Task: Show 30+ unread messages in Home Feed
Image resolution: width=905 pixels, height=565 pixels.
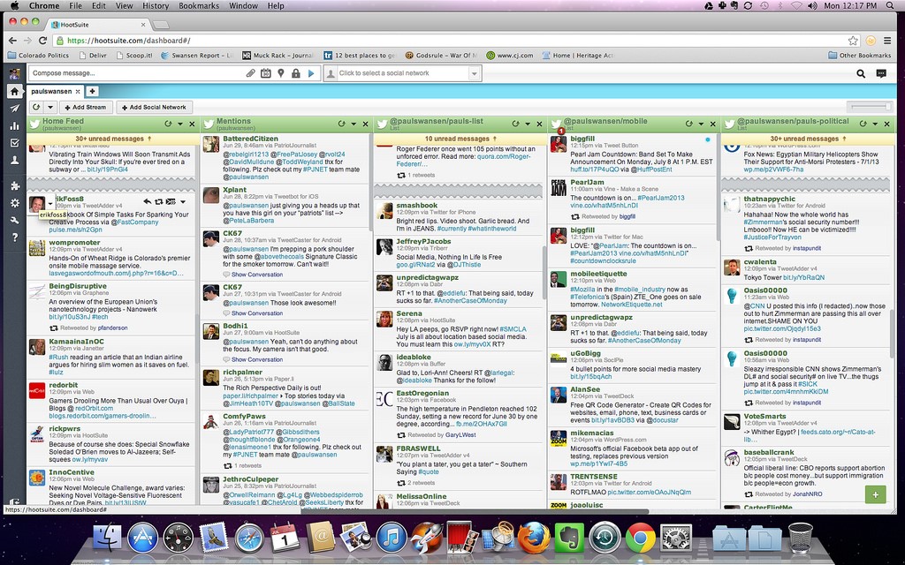Action: pyautogui.click(x=111, y=139)
